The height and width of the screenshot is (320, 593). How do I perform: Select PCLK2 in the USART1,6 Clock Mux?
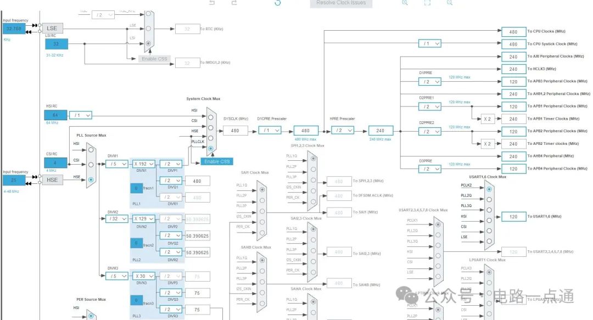point(489,189)
